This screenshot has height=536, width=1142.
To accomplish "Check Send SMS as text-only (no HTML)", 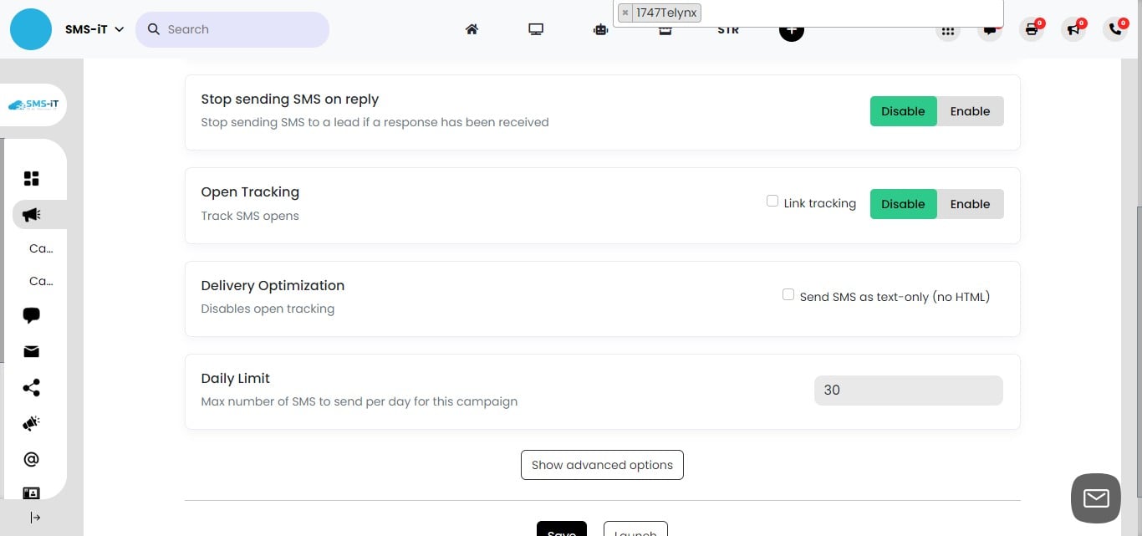I will 788,294.
